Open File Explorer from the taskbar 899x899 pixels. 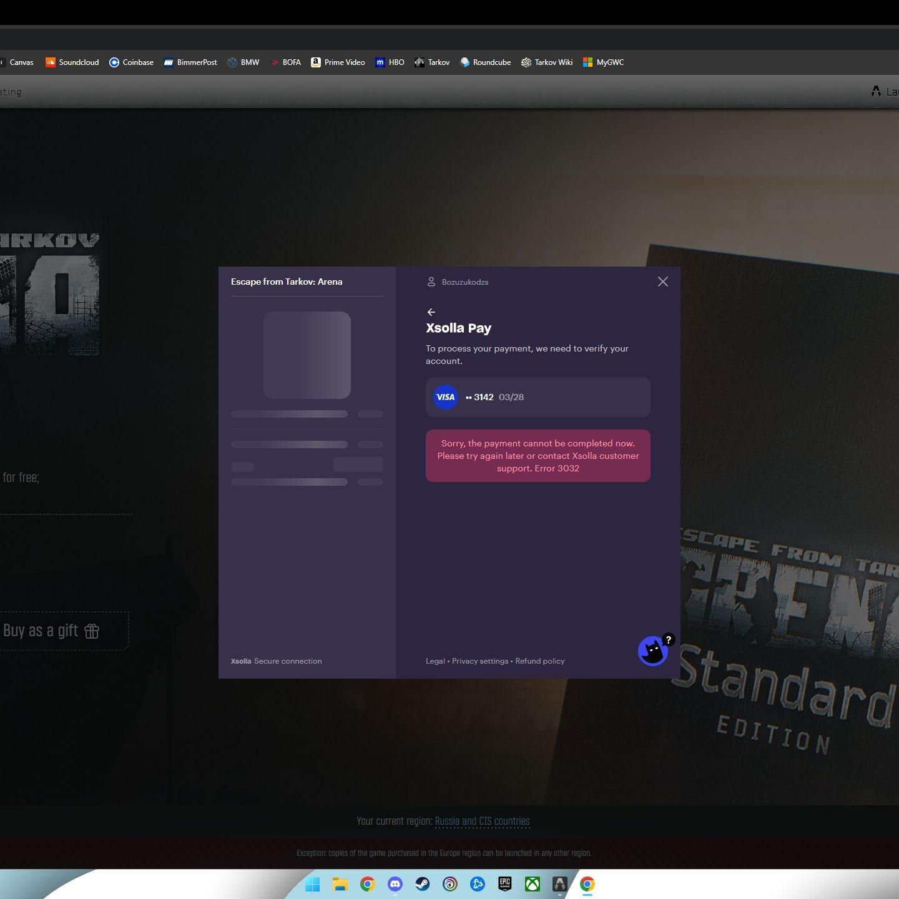pos(340,884)
